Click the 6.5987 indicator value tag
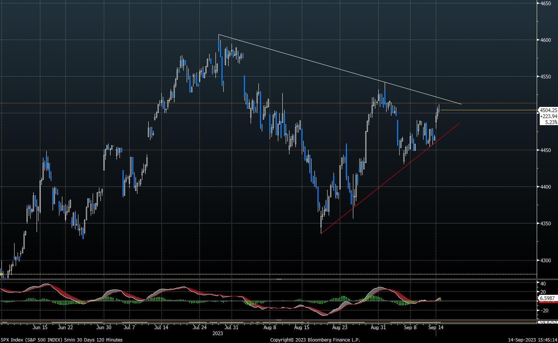This screenshot has width=558, height=343. (548, 298)
